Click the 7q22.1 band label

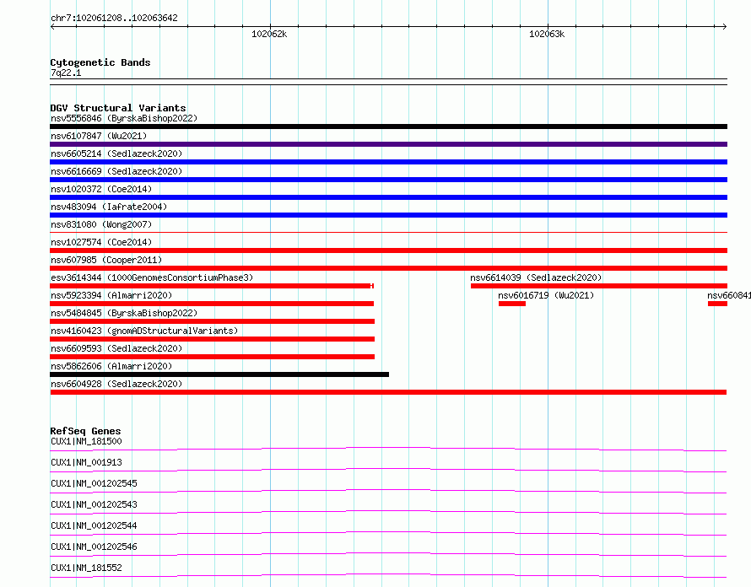pos(66,73)
